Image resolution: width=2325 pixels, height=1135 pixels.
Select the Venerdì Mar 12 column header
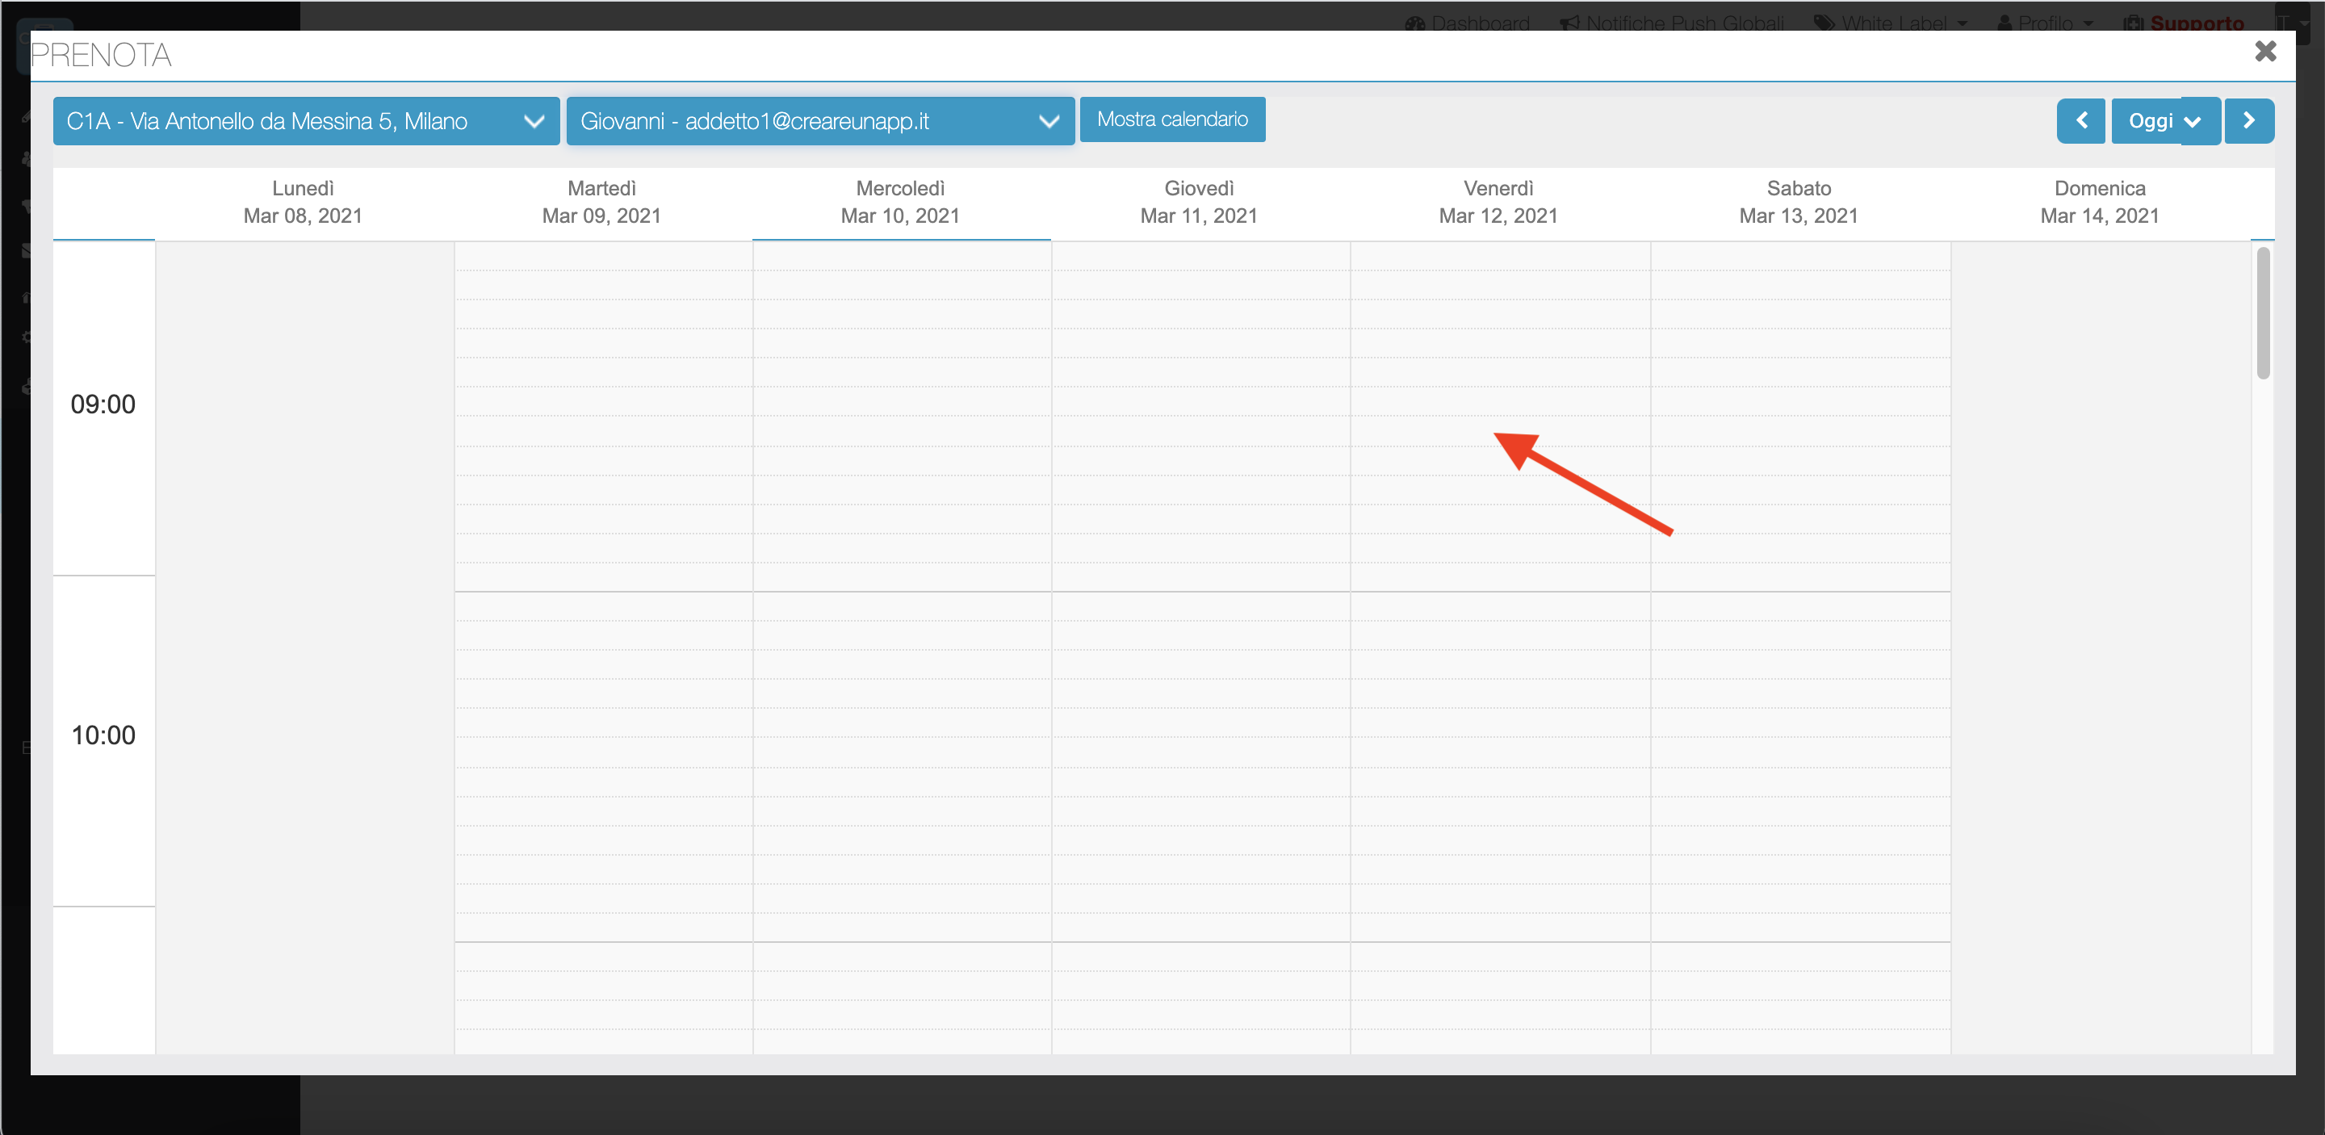[1498, 202]
